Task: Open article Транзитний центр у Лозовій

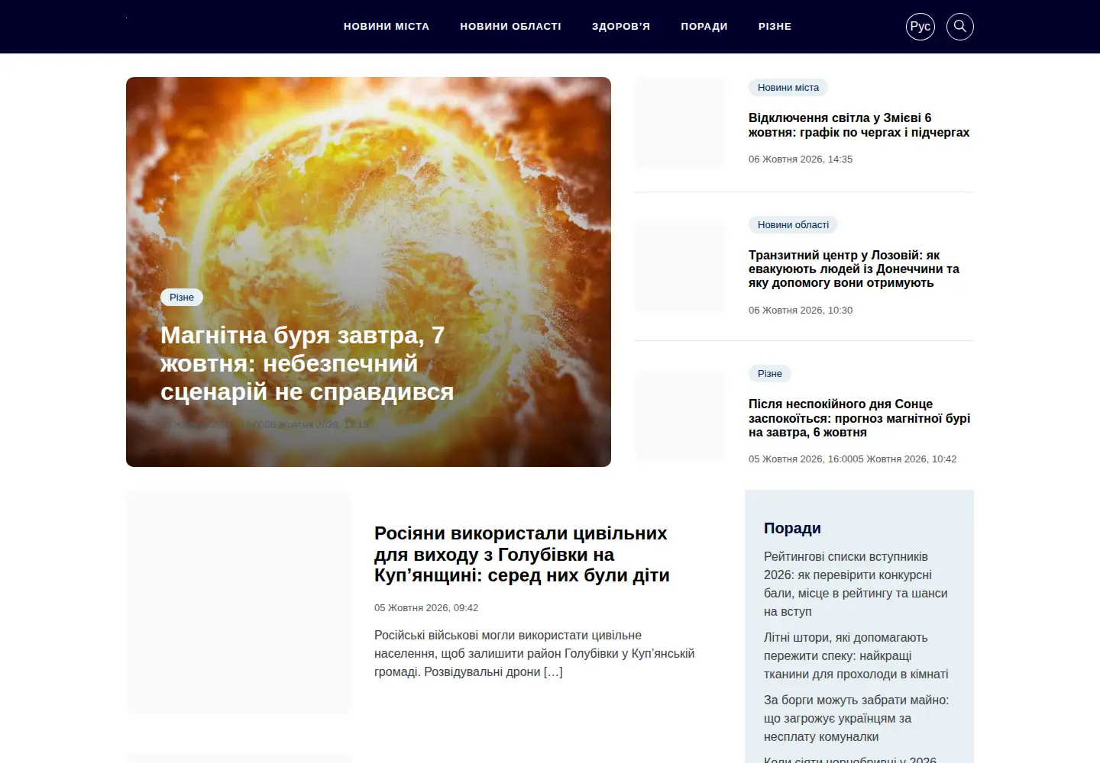Action: pyautogui.click(x=854, y=269)
